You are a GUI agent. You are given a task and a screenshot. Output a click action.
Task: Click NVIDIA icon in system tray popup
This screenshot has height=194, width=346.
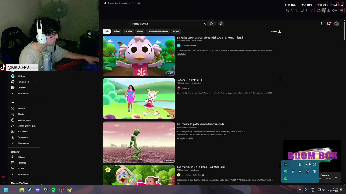(285, 164)
